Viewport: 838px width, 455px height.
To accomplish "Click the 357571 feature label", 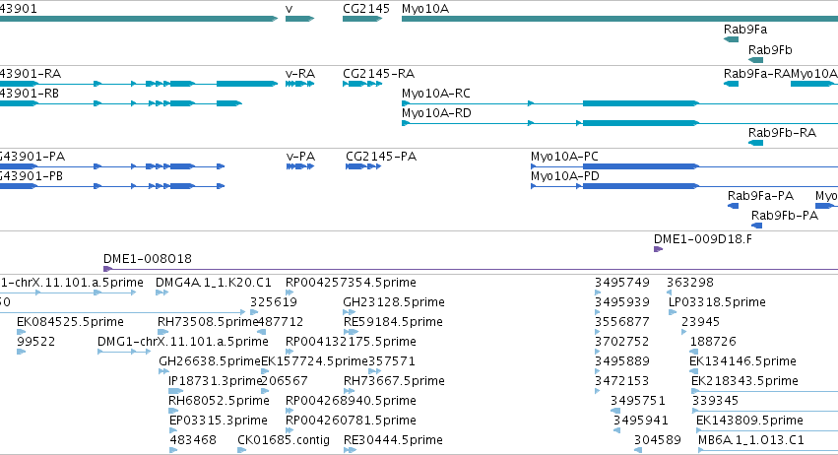I will [392, 362].
